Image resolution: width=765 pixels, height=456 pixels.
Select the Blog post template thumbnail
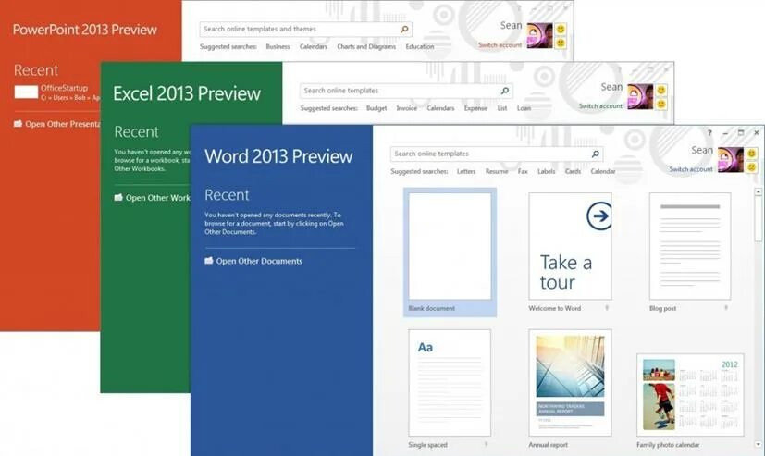690,246
